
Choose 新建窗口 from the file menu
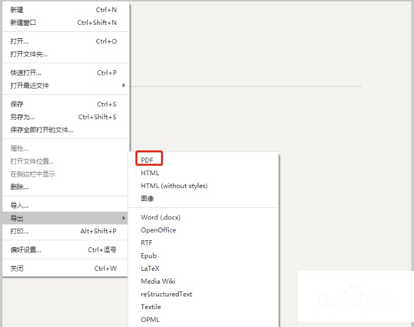pos(65,23)
